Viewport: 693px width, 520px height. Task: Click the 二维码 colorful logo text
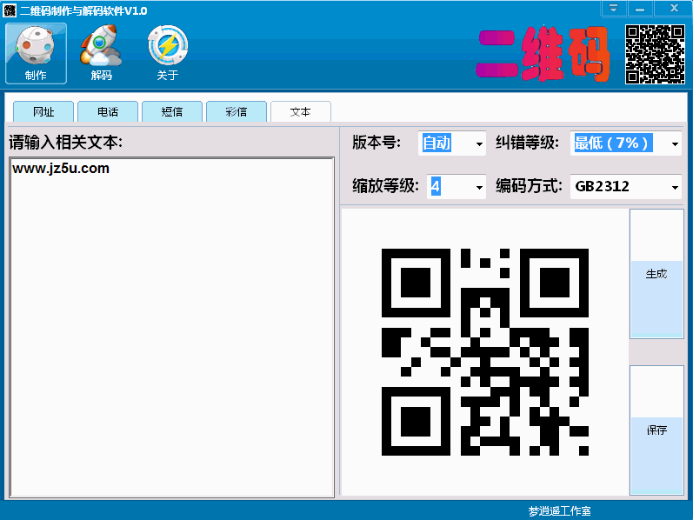tap(543, 54)
